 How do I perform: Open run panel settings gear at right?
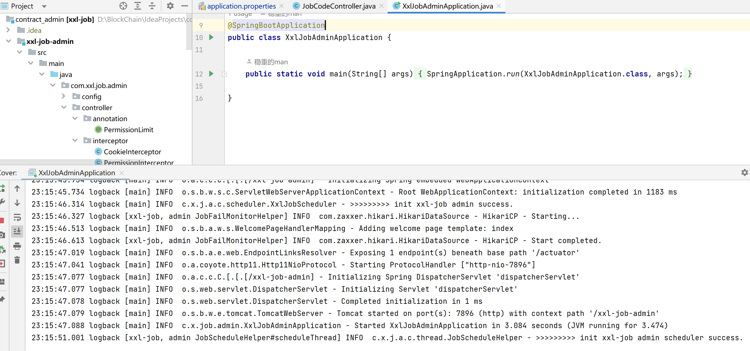(744, 172)
